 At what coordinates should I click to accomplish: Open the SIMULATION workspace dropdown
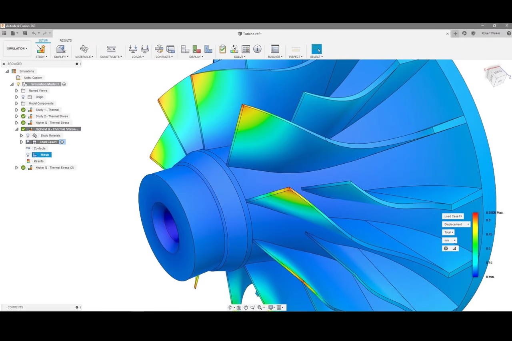(17, 48)
